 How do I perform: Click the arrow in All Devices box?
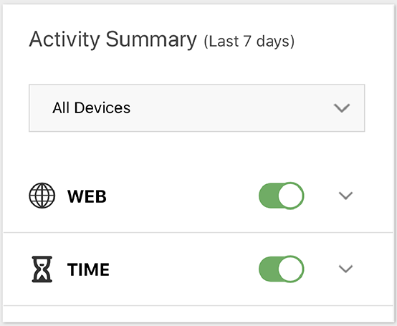click(x=342, y=108)
